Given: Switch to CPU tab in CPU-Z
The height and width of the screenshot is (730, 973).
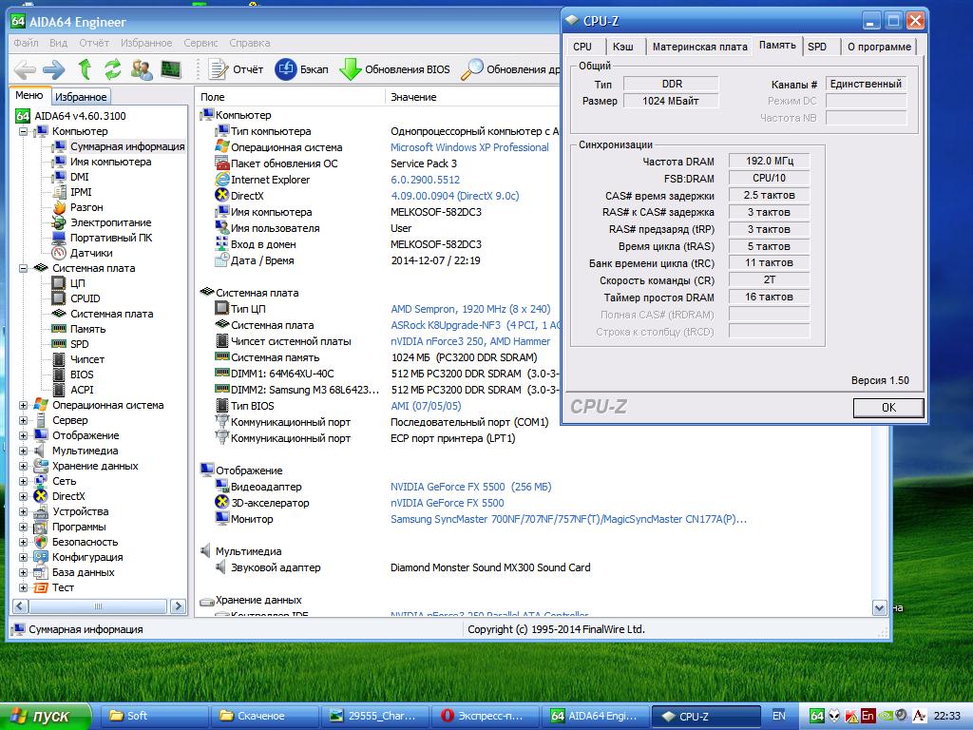Looking at the screenshot, I should [582, 47].
